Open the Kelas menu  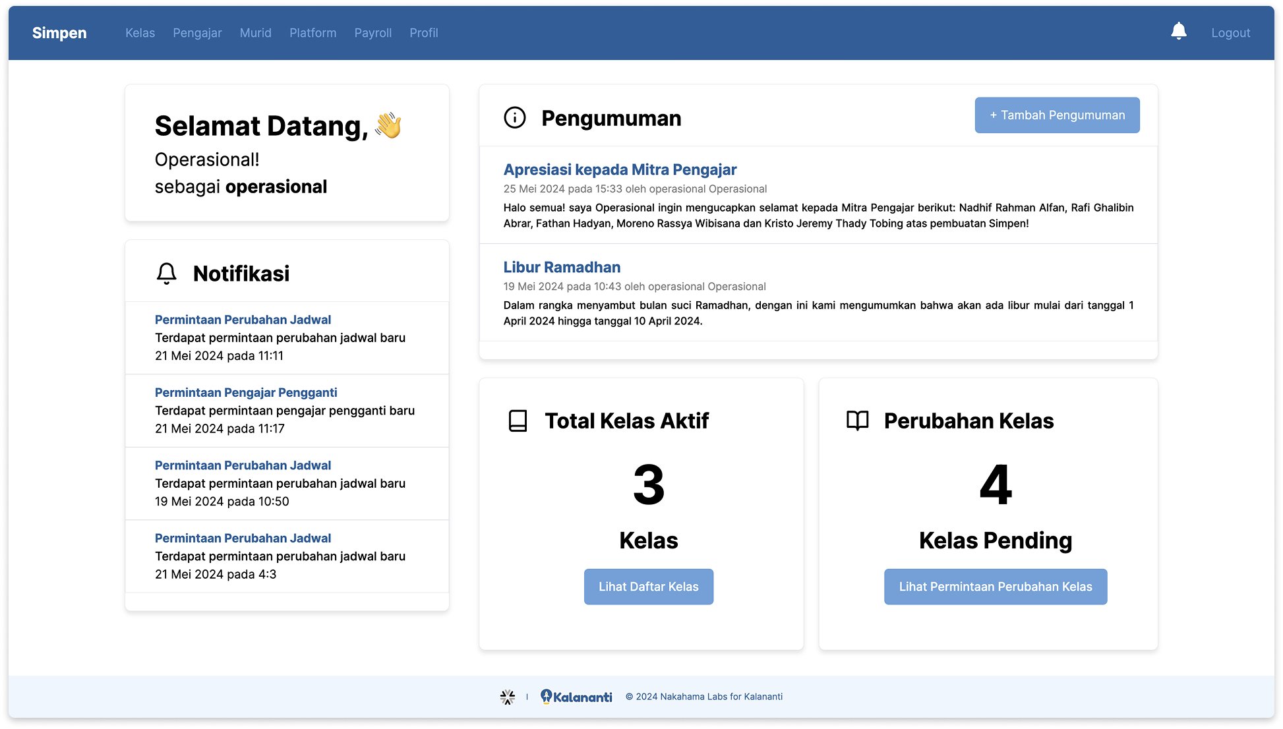tap(140, 33)
